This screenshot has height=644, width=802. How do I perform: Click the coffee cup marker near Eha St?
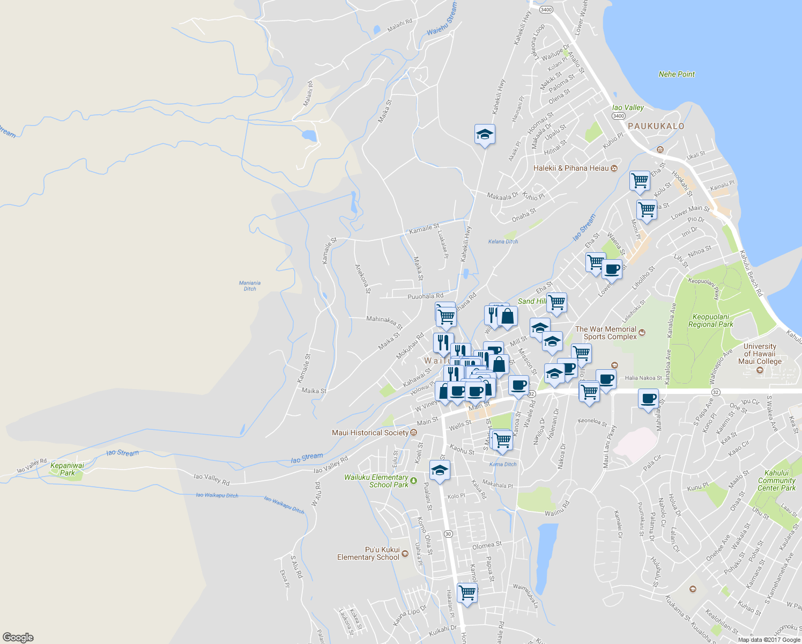click(612, 270)
